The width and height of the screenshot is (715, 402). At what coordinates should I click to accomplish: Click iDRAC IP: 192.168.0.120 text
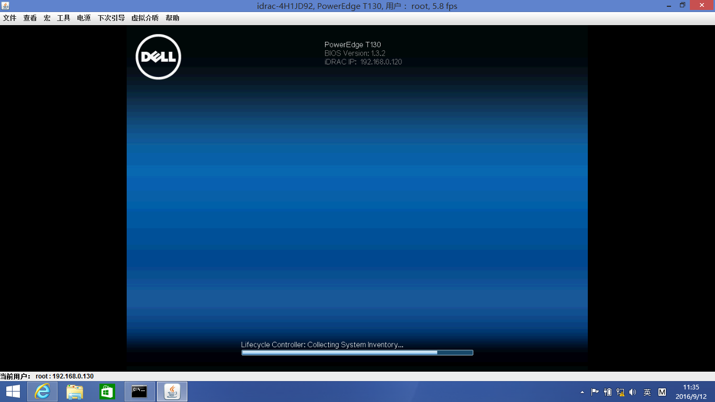[363, 62]
